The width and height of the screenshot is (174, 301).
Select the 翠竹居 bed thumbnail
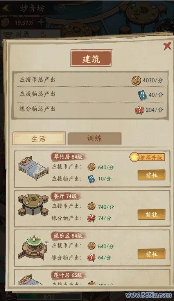33,168
